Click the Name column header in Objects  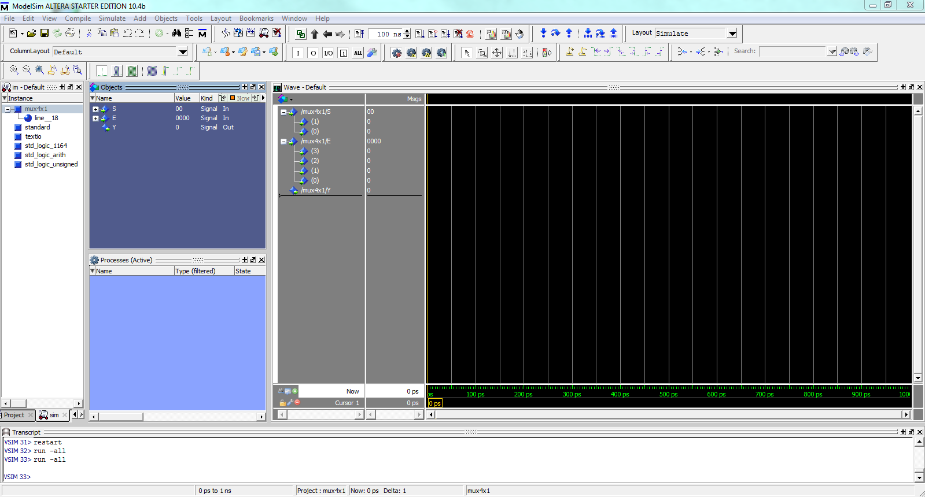134,98
